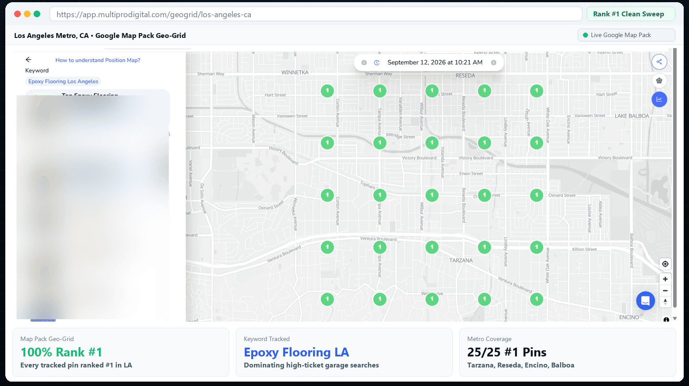The image size is (689, 386).
Task: Select the pentagon area shape icon
Action: pos(659,81)
